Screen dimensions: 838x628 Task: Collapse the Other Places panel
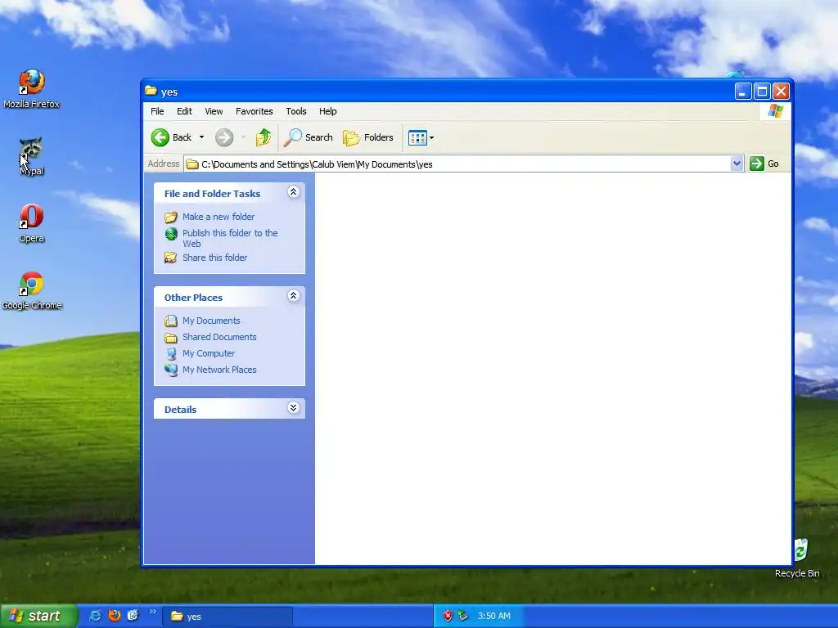294,296
